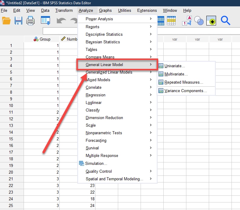
Task: Choose Univariate from the submenu
Action: [186, 66]
